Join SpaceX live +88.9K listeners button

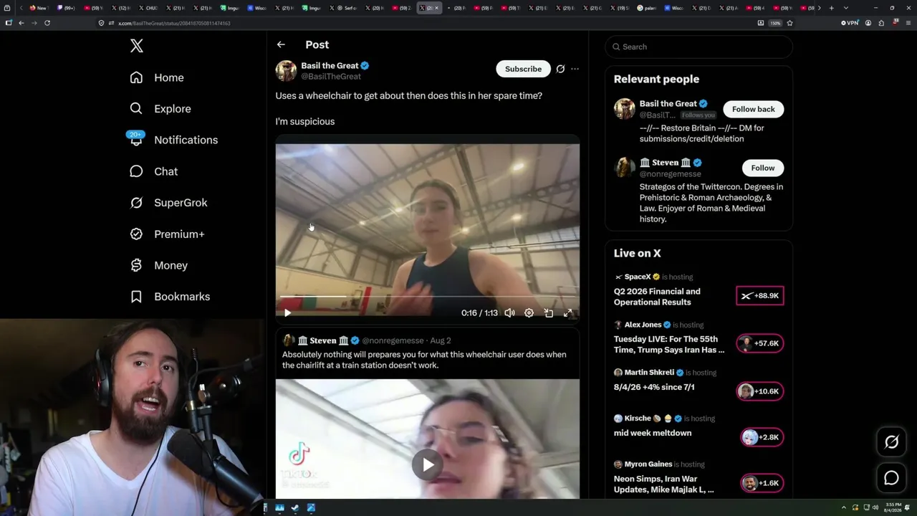coord(760,296)
